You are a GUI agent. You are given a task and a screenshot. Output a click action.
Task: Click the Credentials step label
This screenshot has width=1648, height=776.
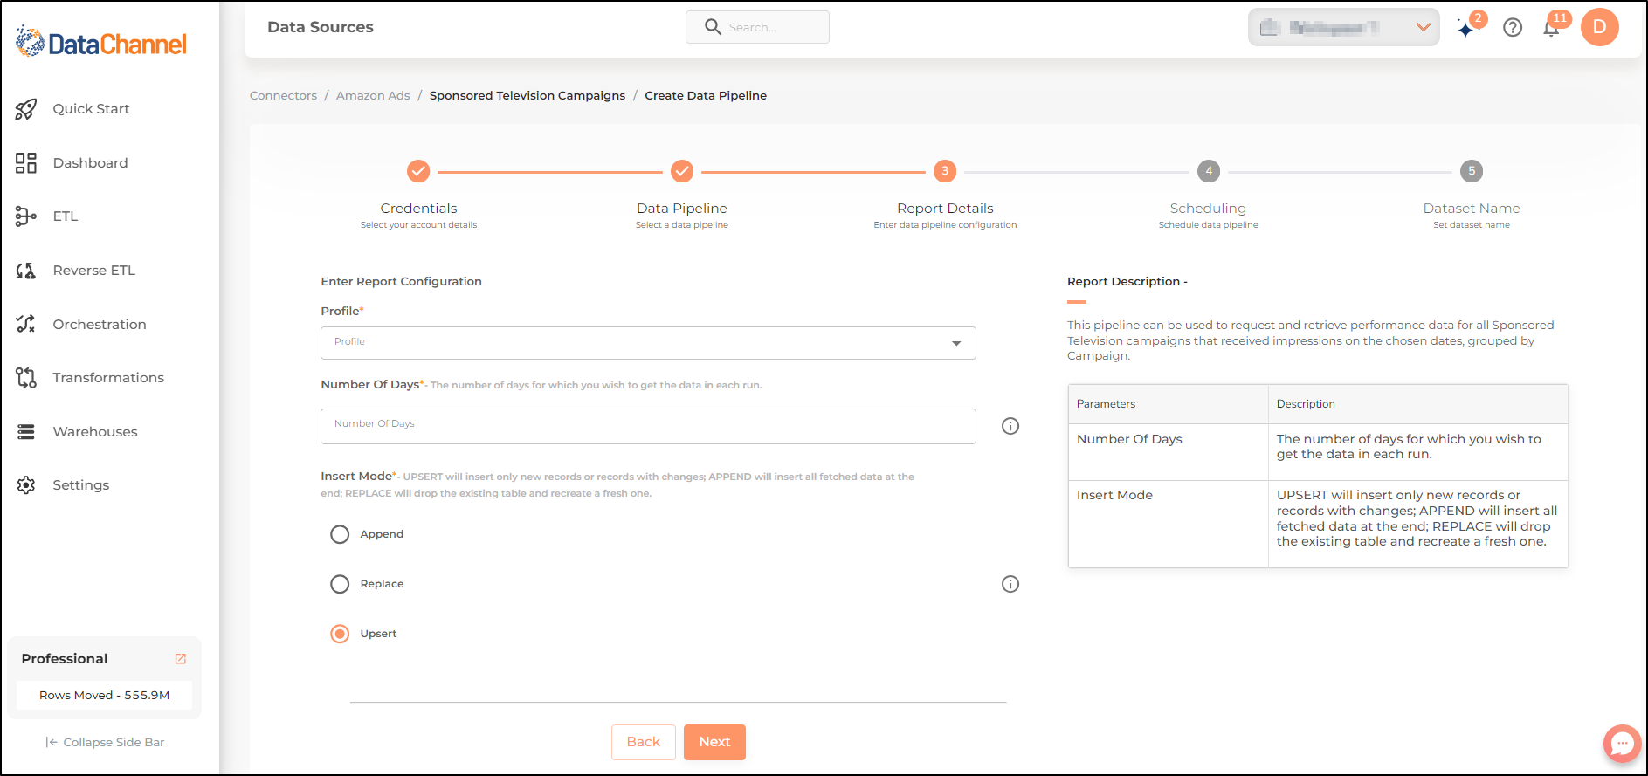coord(418,209)
